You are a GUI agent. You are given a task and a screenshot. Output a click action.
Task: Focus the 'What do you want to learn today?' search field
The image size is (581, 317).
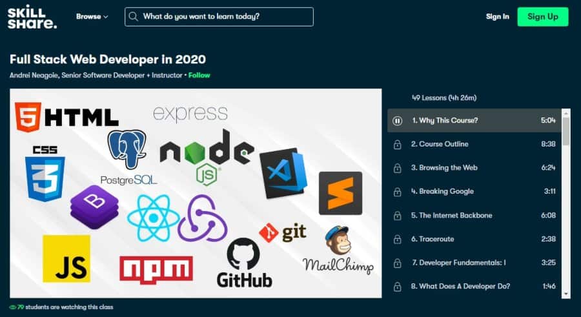click(x=219, y=17)
